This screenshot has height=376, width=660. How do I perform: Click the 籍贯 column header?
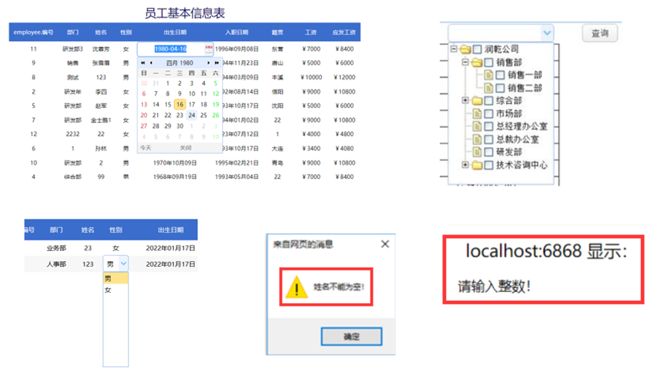coord(277,32)
